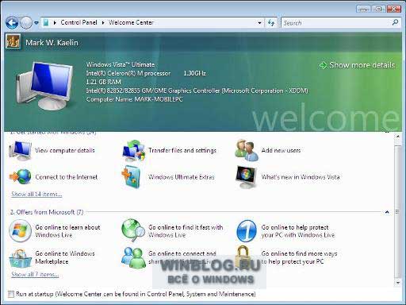This screenshot has width=406, height=305.
Task: Click What's new in Windows Vista icon
Action: point(246,177)
